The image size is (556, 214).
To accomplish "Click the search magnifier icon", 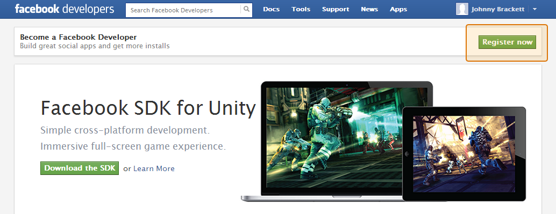I will coord(246,10).
